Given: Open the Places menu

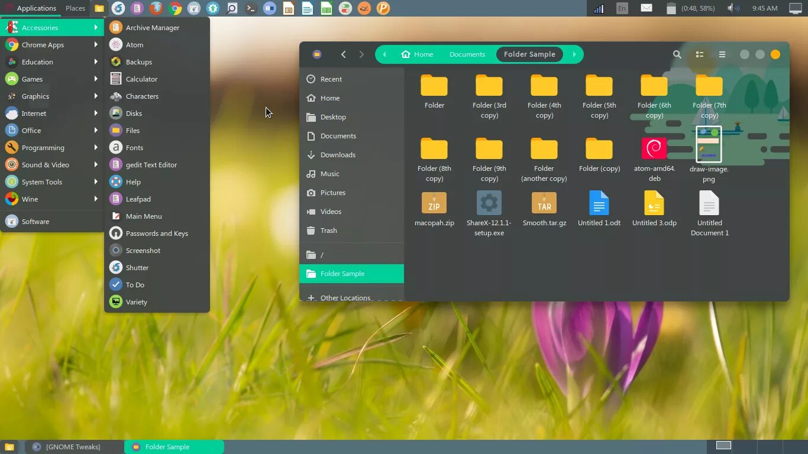Looking at the screenshot, I should point(75,8).
